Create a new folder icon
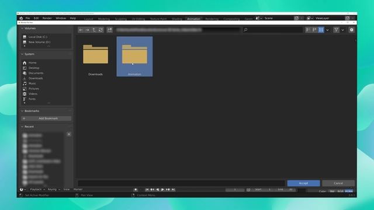Viewport: 374px width, 210px height. pos(109,30)
